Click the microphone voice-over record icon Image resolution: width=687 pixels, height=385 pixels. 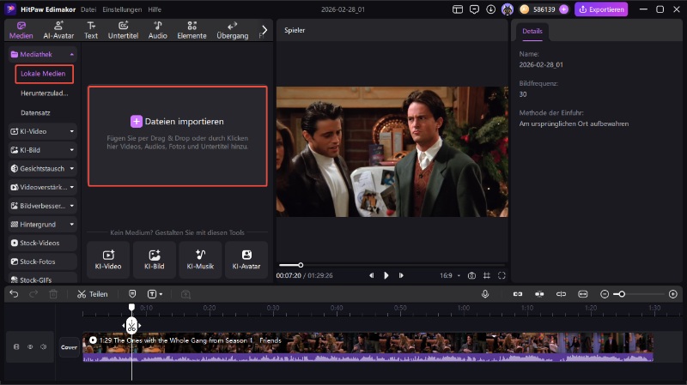coord(485,294)
